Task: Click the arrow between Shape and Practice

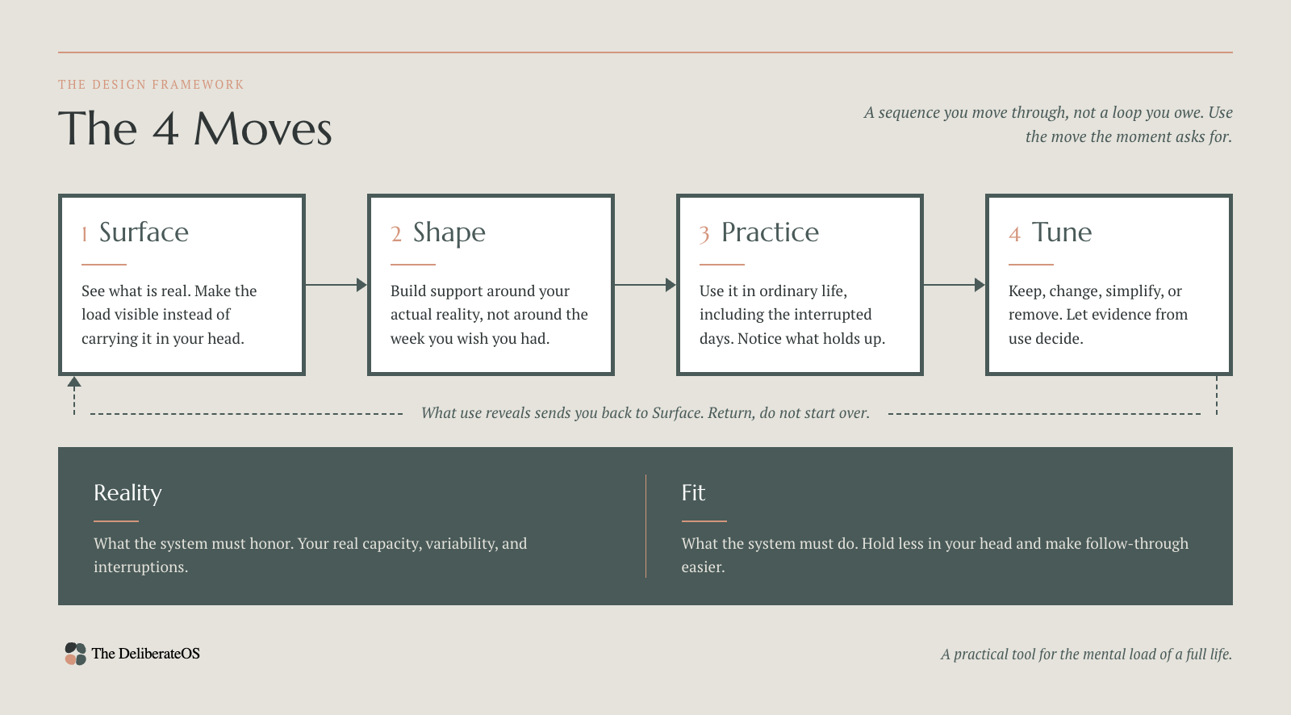Action: pyautogui.click(x=645, y=285)
